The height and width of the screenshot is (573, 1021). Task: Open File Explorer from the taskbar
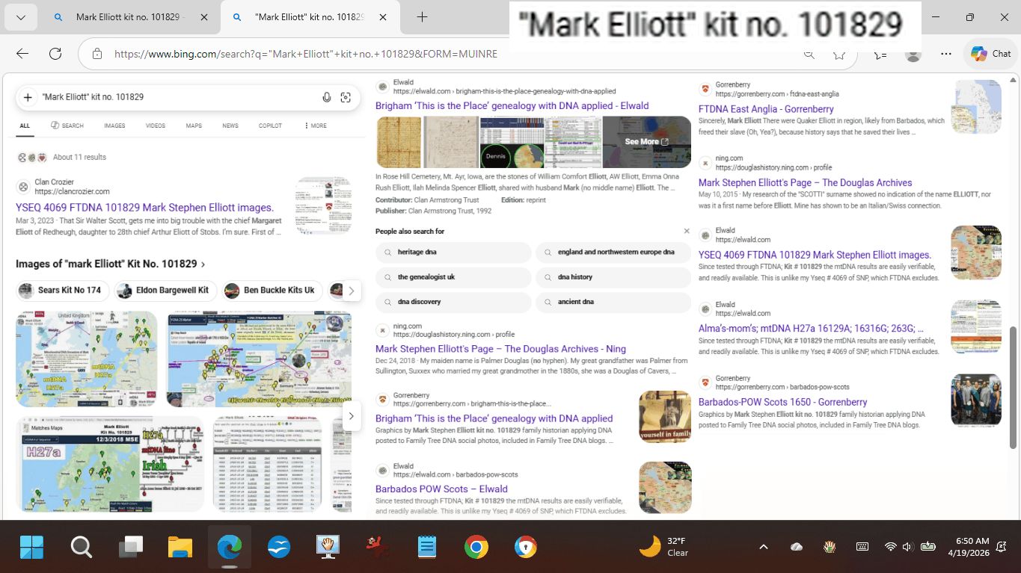(x=180, y=548)
